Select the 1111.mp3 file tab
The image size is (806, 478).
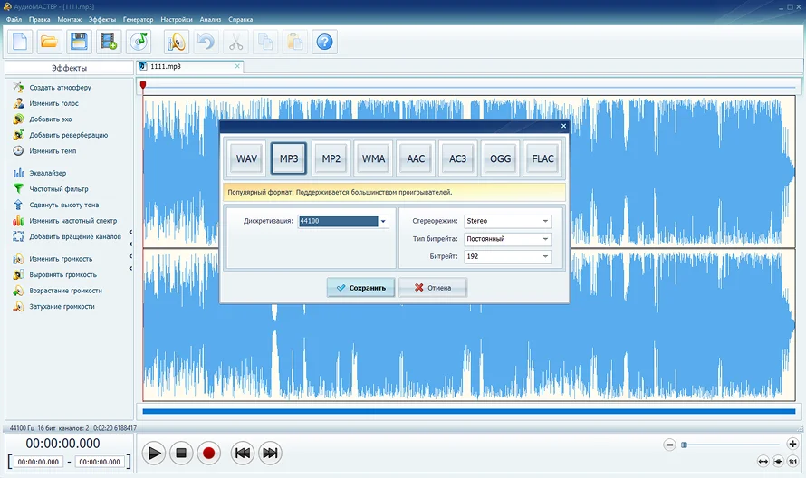pyautogui.click(x=189, y=66)
